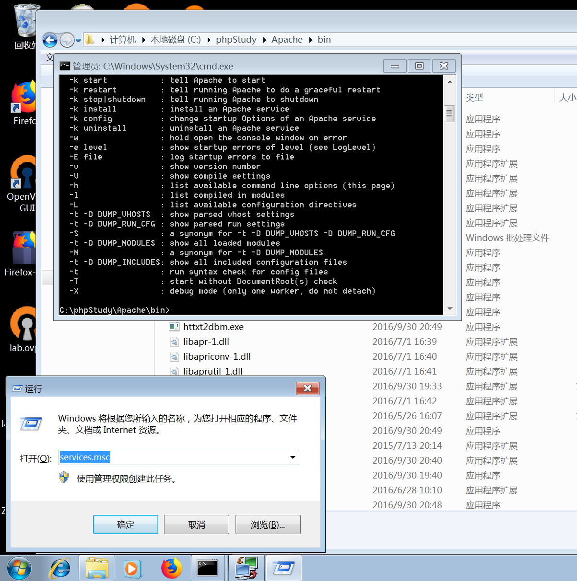Sort files by the 大小 column header
Image resolution: width=577 pixels, height=581 pixels.
click(567, 98)
